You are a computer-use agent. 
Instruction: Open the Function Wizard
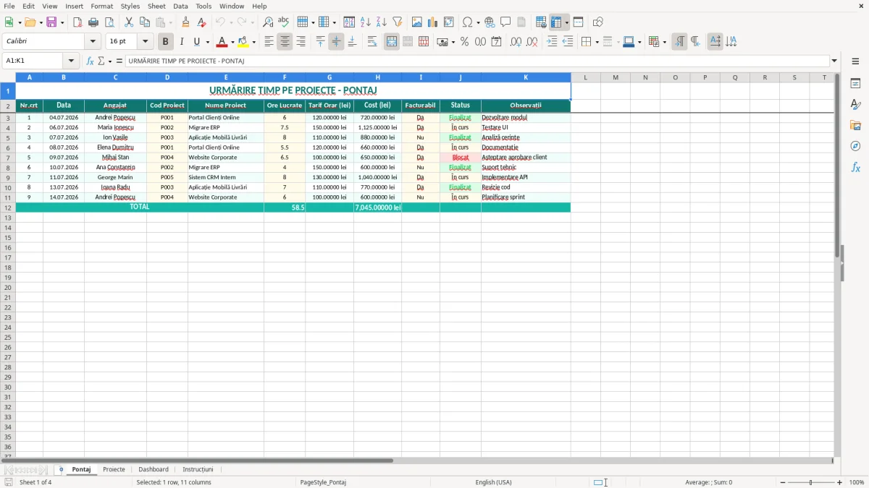[90, 61]
